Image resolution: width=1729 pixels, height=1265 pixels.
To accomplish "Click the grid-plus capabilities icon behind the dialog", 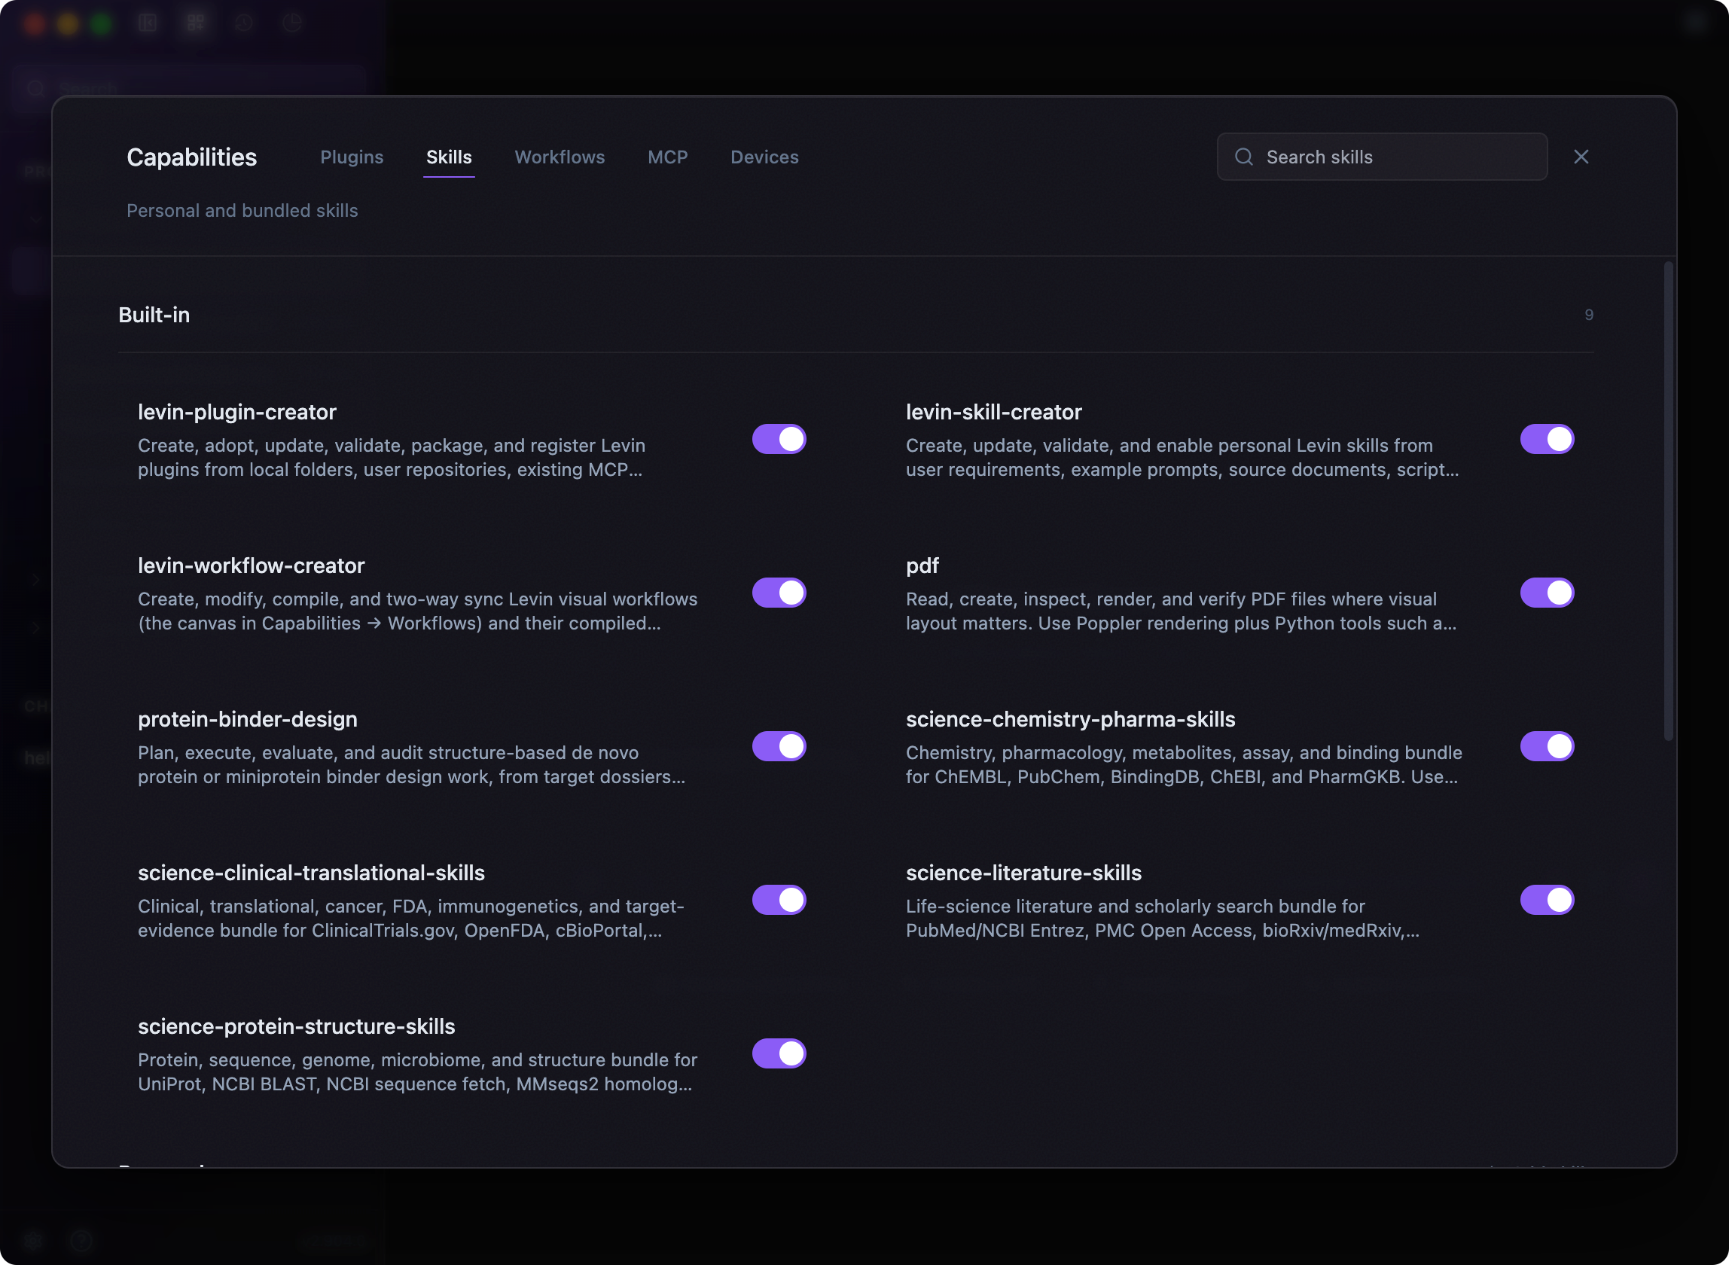I will 196,23.
